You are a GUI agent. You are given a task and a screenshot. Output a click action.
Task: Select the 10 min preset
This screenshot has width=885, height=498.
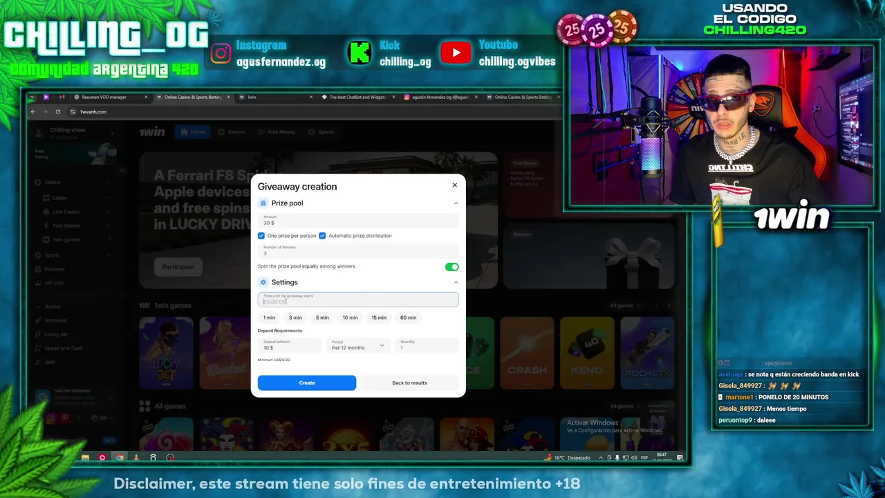351,317
